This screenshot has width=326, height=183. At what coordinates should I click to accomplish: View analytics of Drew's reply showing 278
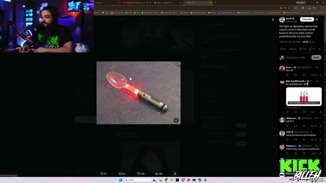coord(314,75)
